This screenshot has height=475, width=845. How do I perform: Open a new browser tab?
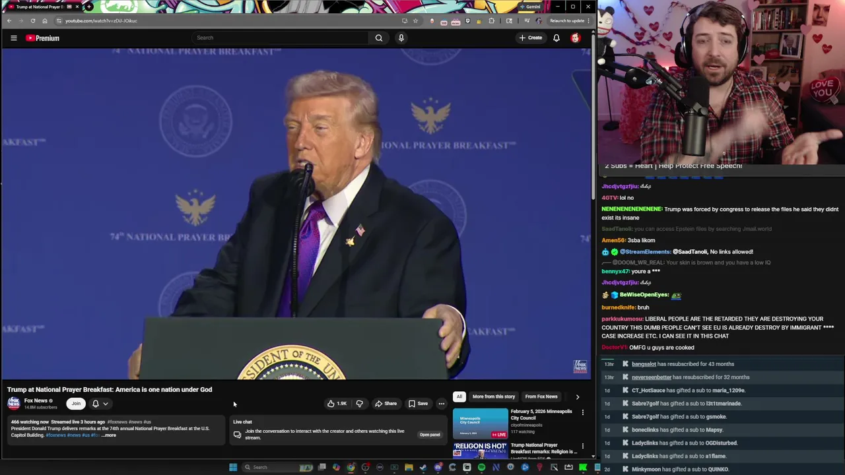[89, 7]
